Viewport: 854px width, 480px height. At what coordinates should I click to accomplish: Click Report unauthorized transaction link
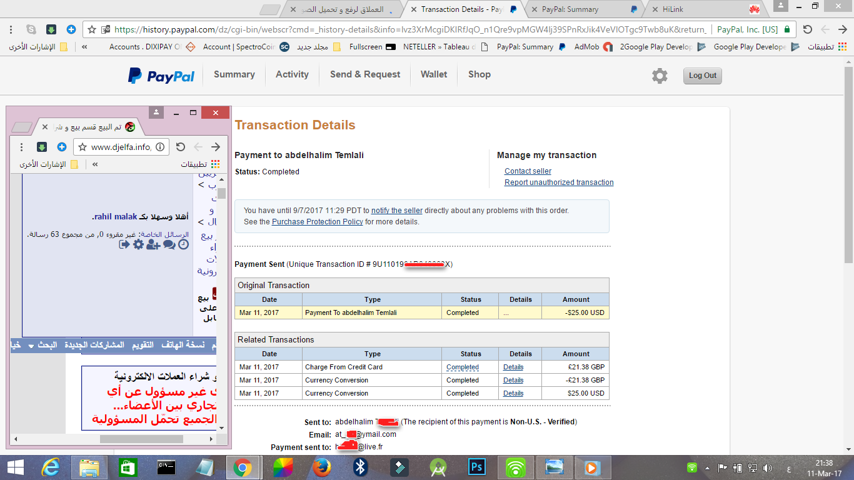(x=559, y=182)
